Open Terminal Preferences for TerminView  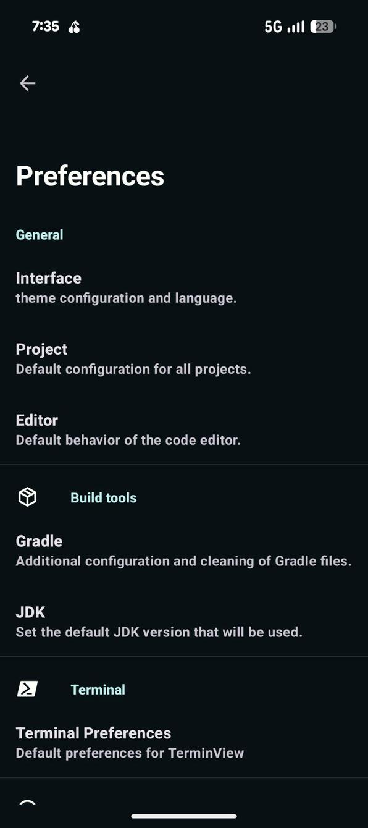pyautogui.click(x=184, y=742)
